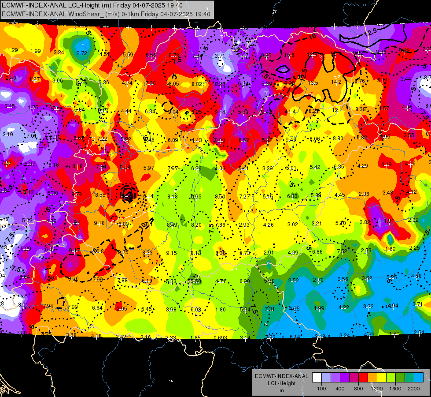Click the wind shear value 14.2

click(x=336, y=82)
